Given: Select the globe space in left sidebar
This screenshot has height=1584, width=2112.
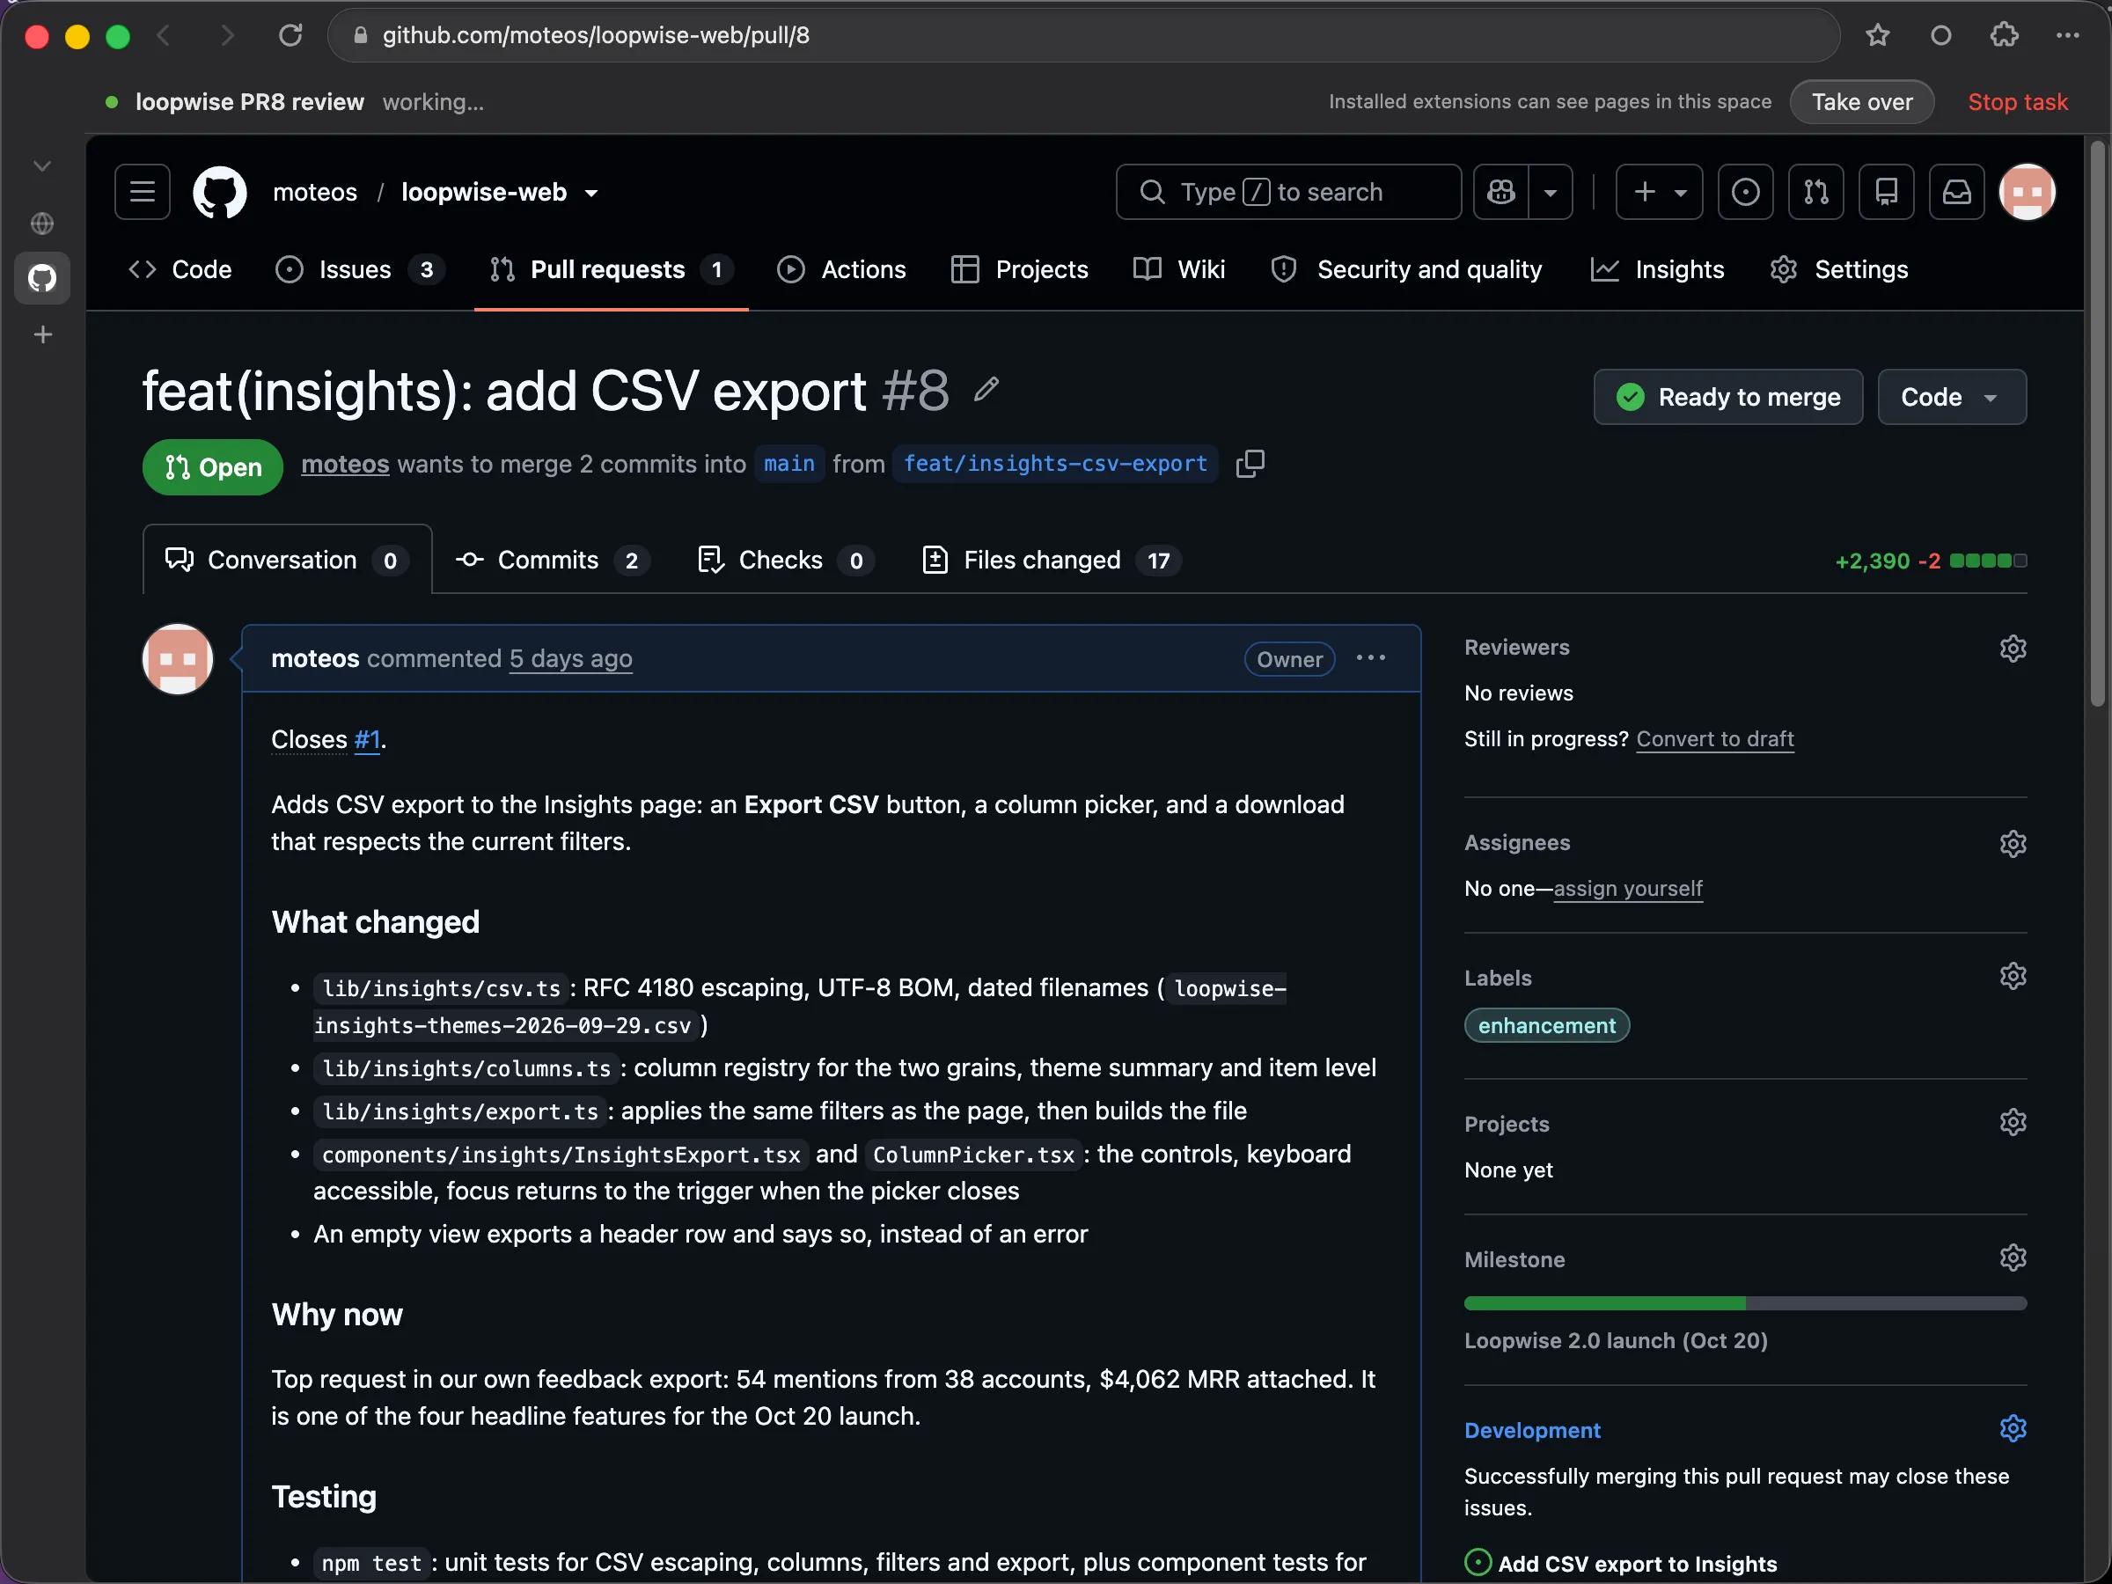Looking at the screenshot, I should pyautogui.click(x=42, y=224).
